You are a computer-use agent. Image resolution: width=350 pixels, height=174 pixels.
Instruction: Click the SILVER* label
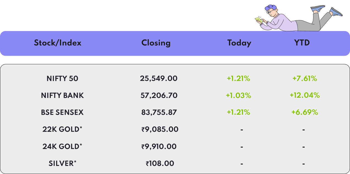62,163
